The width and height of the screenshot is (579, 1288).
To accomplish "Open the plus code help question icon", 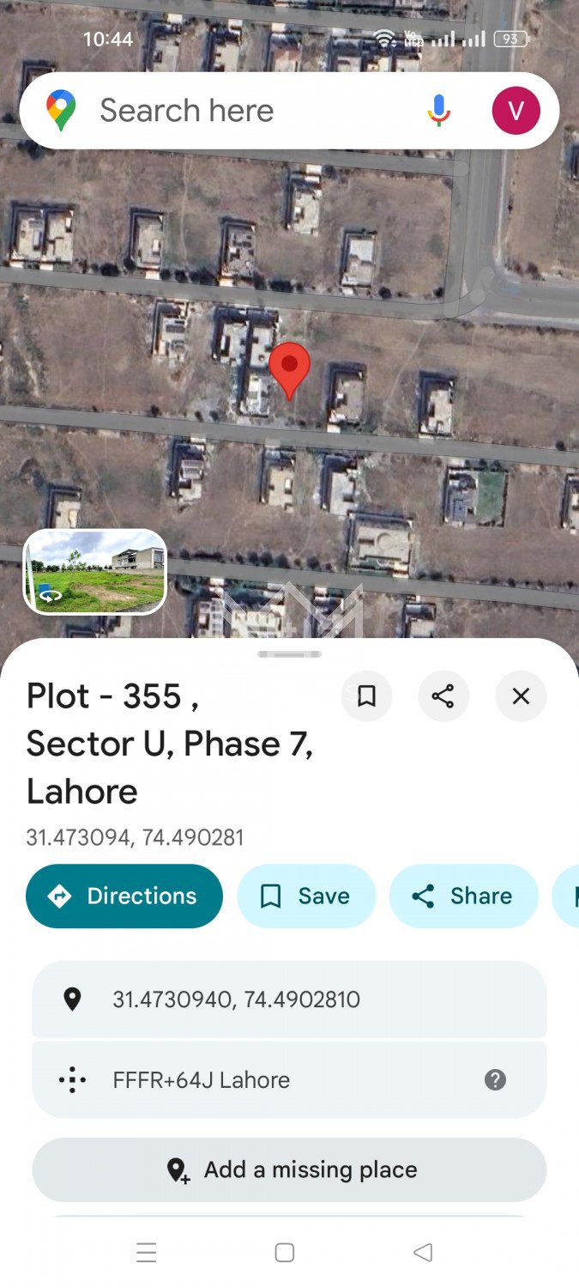I will click(495, 1079).
